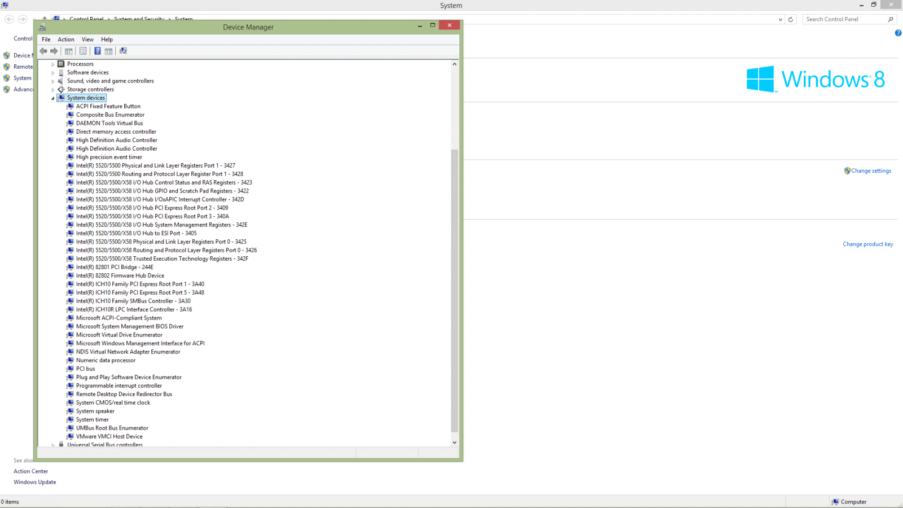Click the icon next to VMware VMCI Host Device
Image resolution: width=903 pixels, height=508 pixels.
point(71,436)
